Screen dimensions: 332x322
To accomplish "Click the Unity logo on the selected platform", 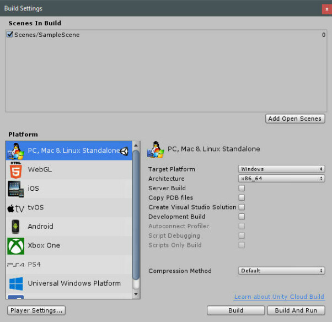I will pyautogui.click(x=124, y=151).
